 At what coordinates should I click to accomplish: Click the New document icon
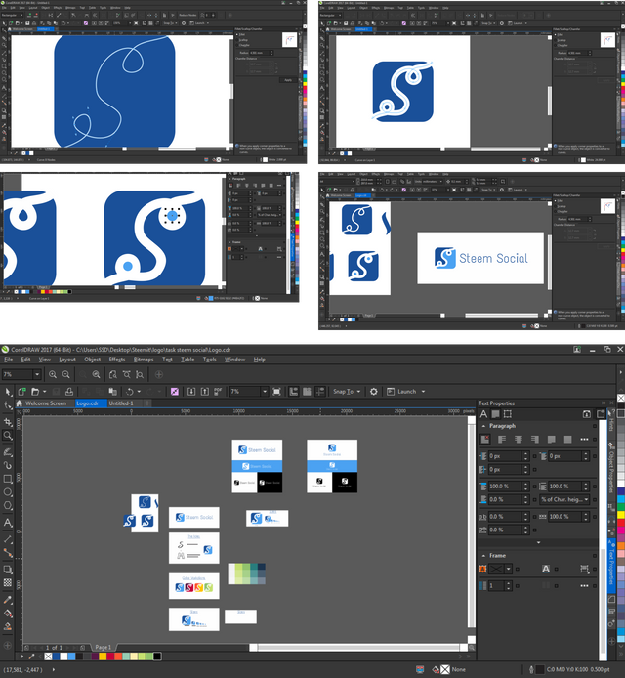(x=21, y=392)
